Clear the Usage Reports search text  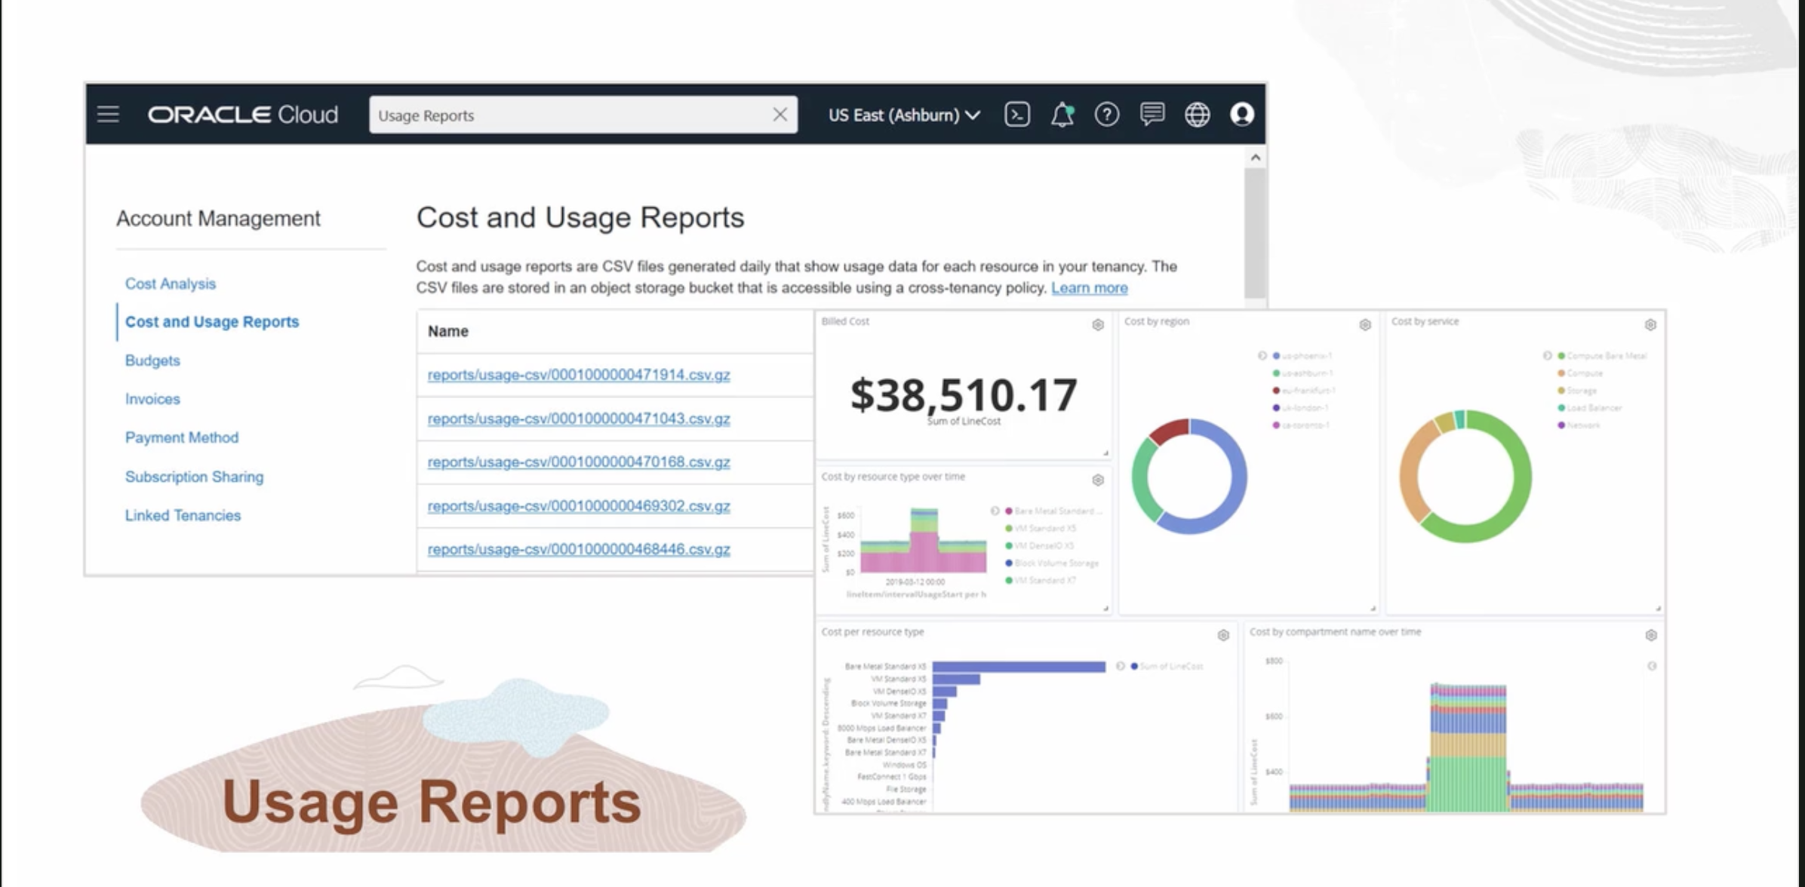[780, 115]
